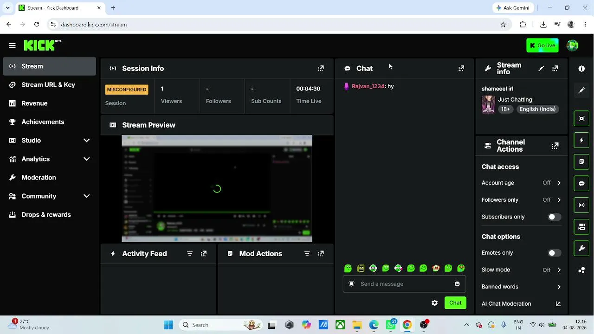Send message with the Chat button
594x334 pixels.
coord(455,303)
